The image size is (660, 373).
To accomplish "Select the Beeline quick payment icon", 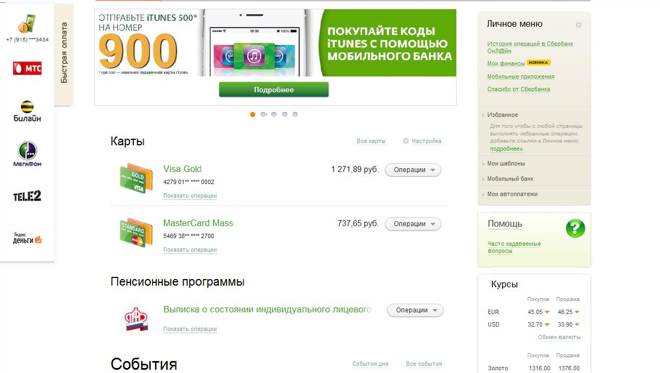I will point(27,110).
